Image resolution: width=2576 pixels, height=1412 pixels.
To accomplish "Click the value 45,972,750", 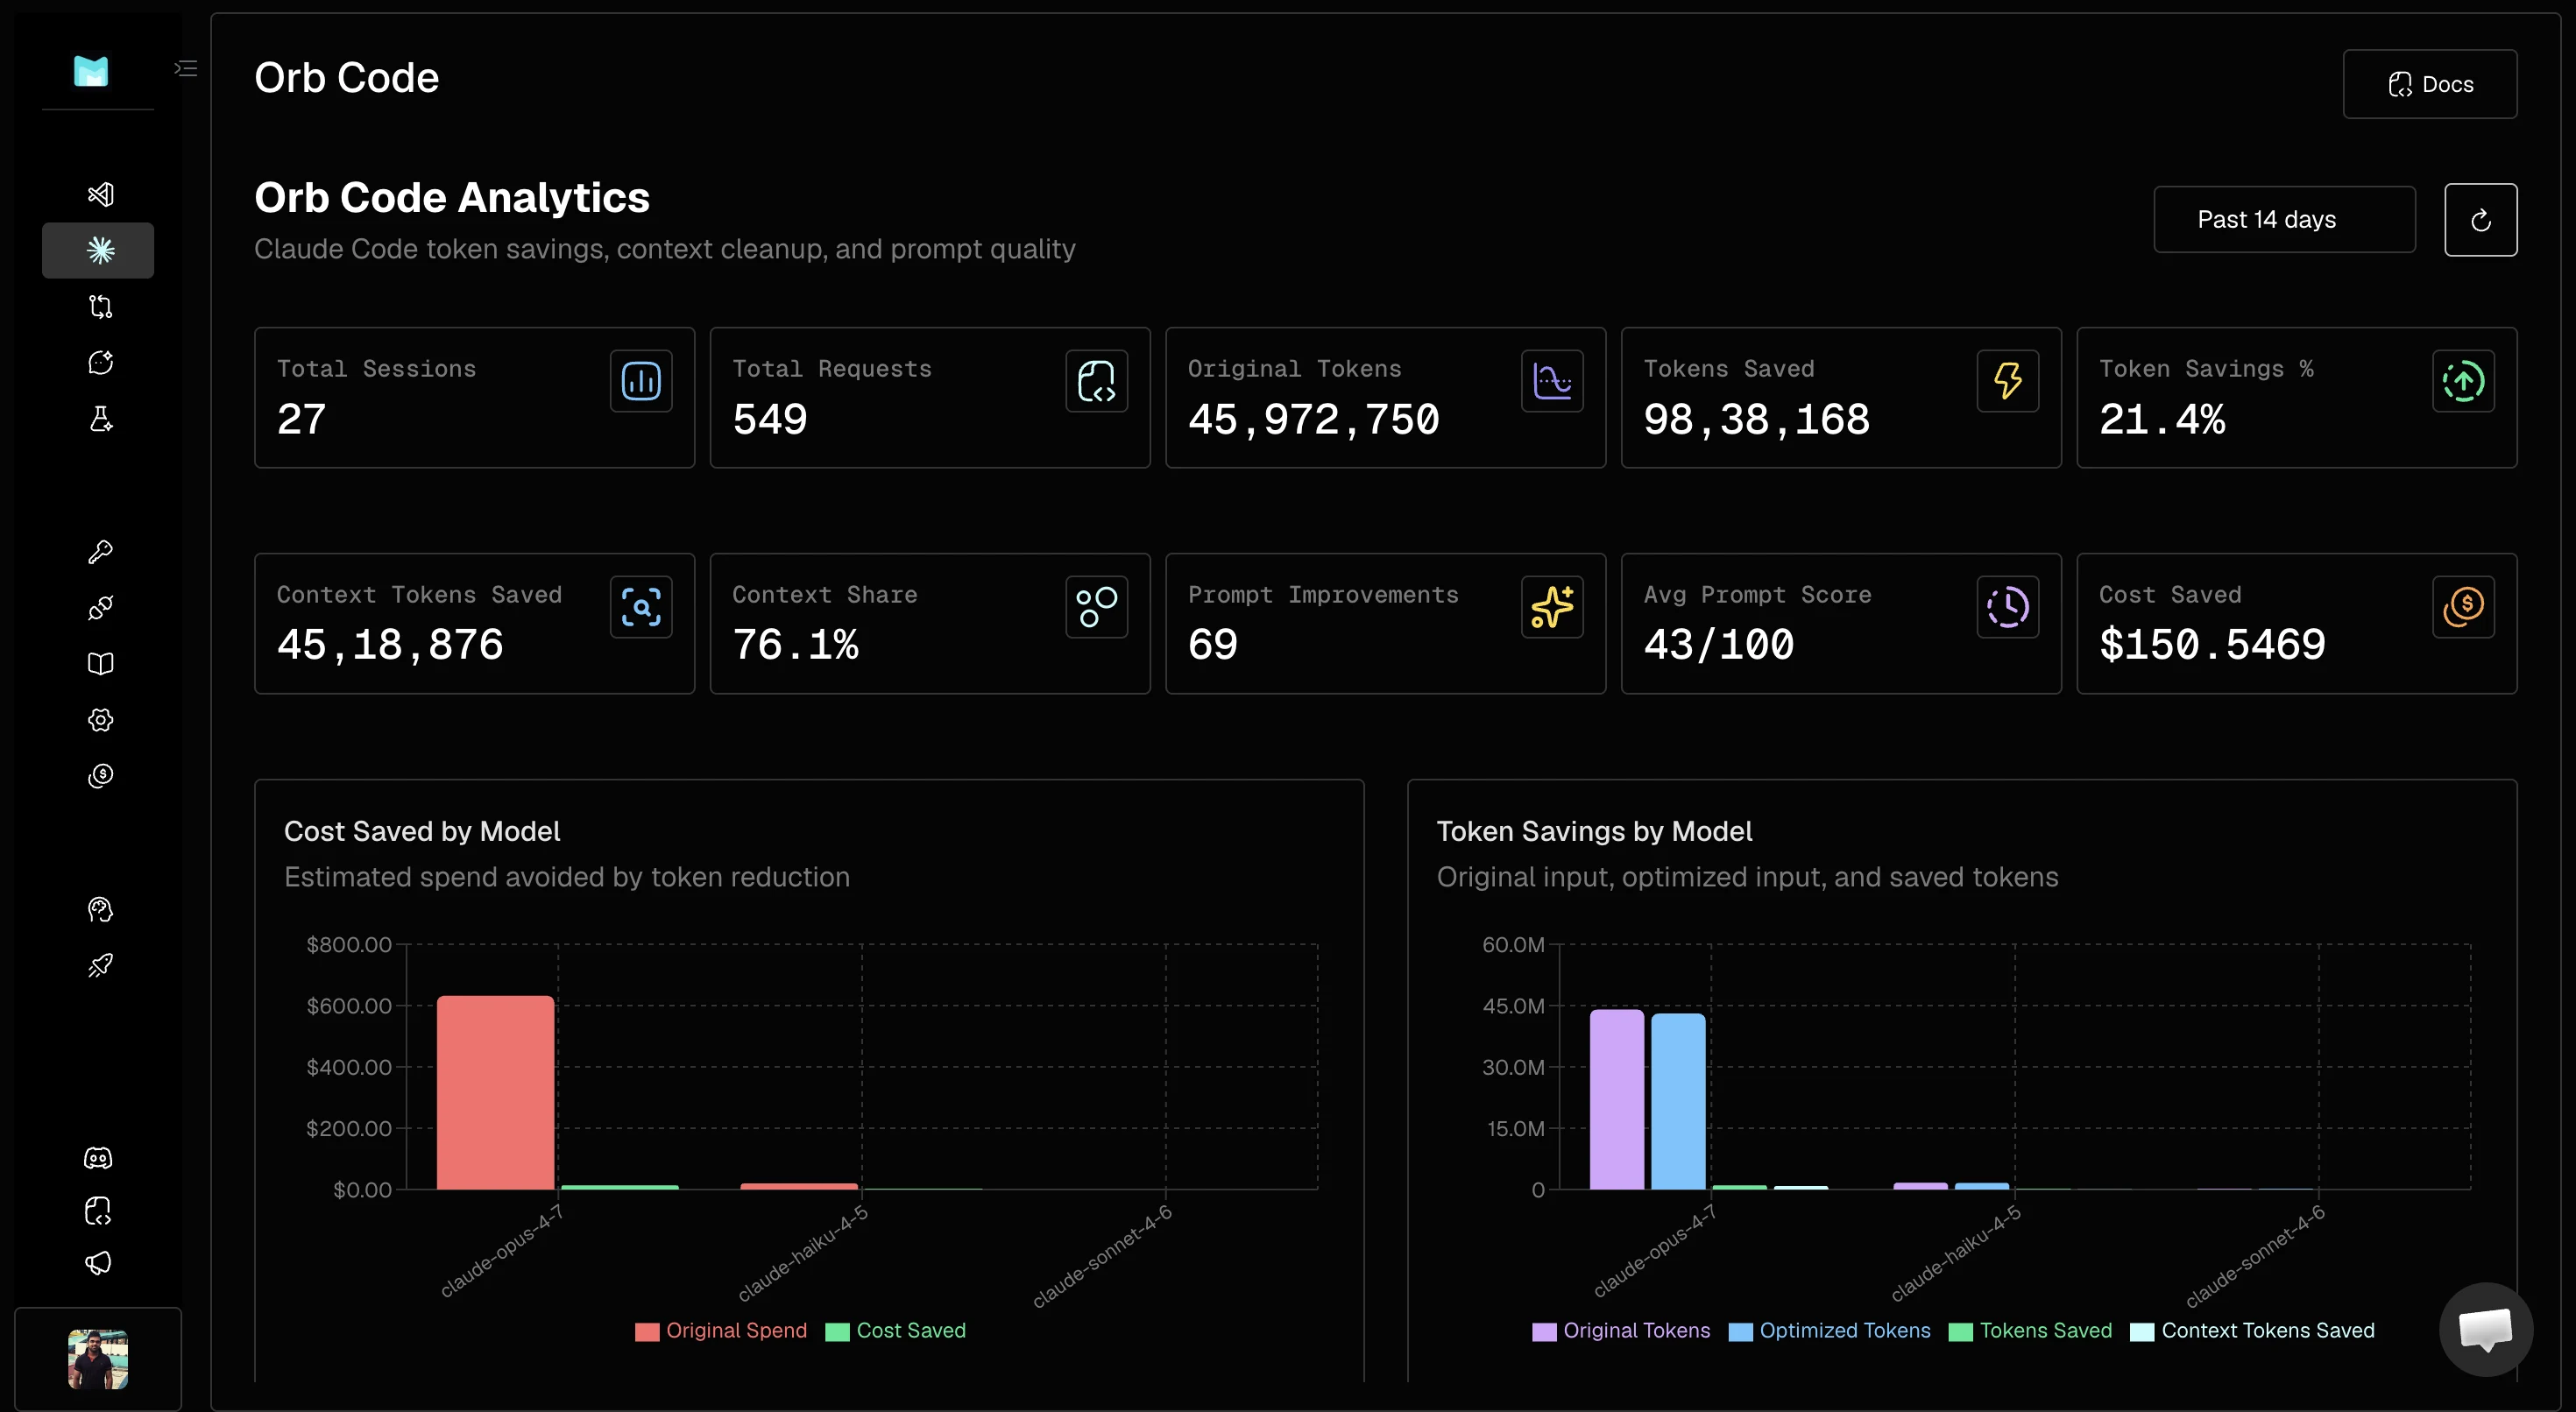I will (1313, 420).
